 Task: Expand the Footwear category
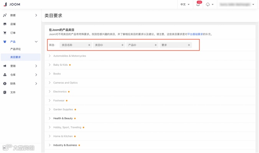click(50, 100)
